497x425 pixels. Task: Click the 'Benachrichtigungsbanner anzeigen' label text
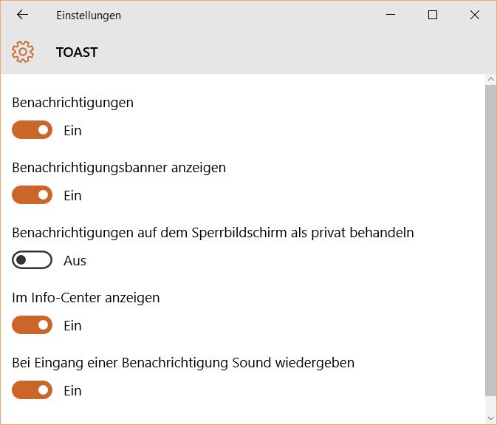(119, 168)
